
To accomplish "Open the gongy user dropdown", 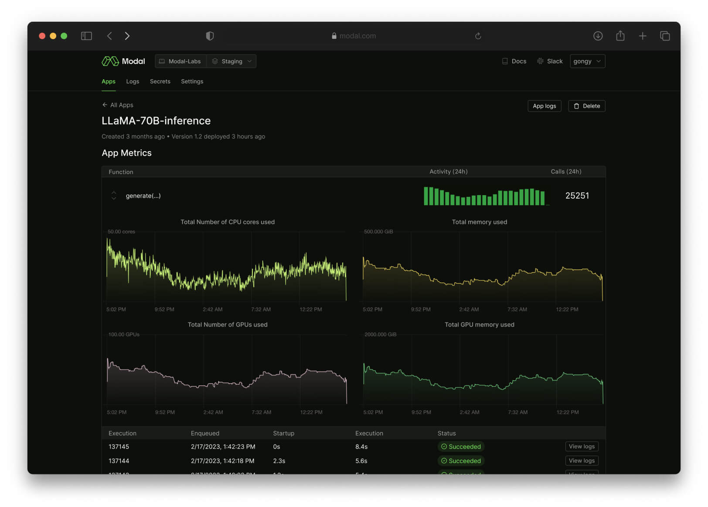I will [x=587, y=61].
